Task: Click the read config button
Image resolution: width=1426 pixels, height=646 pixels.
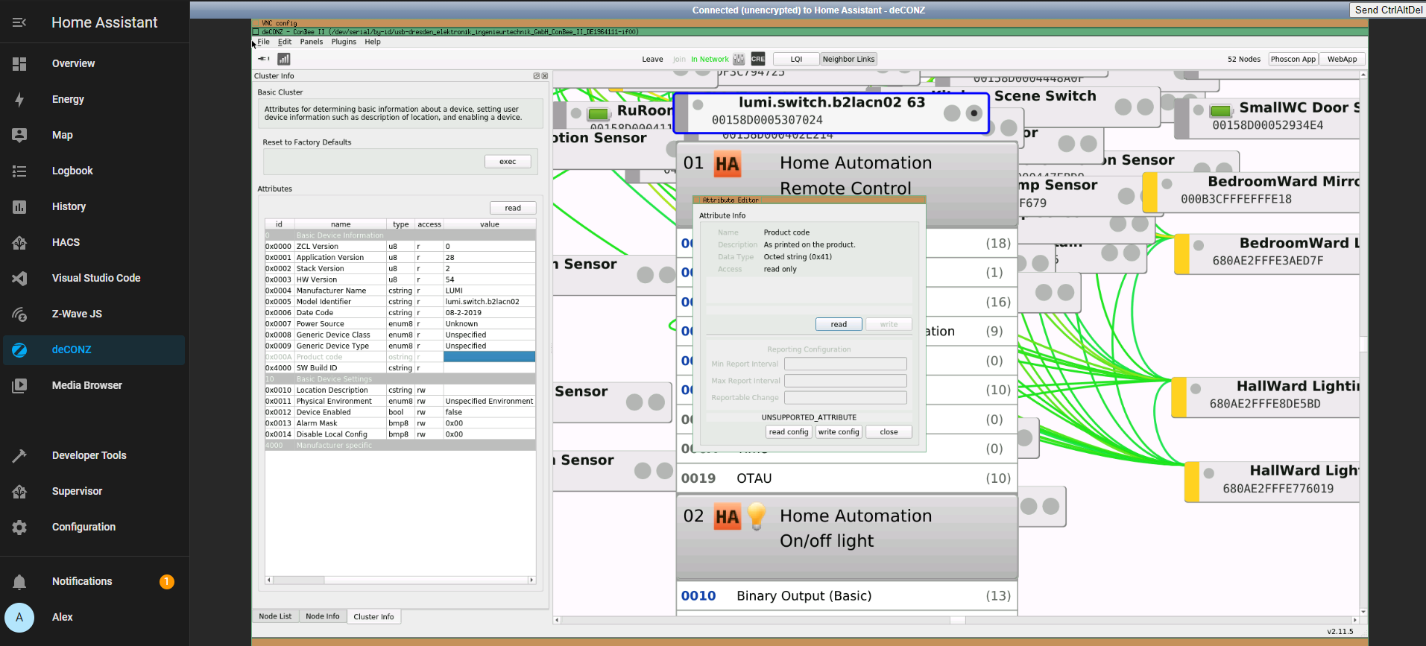Action: pyautogui.click(x=789, y=432)
